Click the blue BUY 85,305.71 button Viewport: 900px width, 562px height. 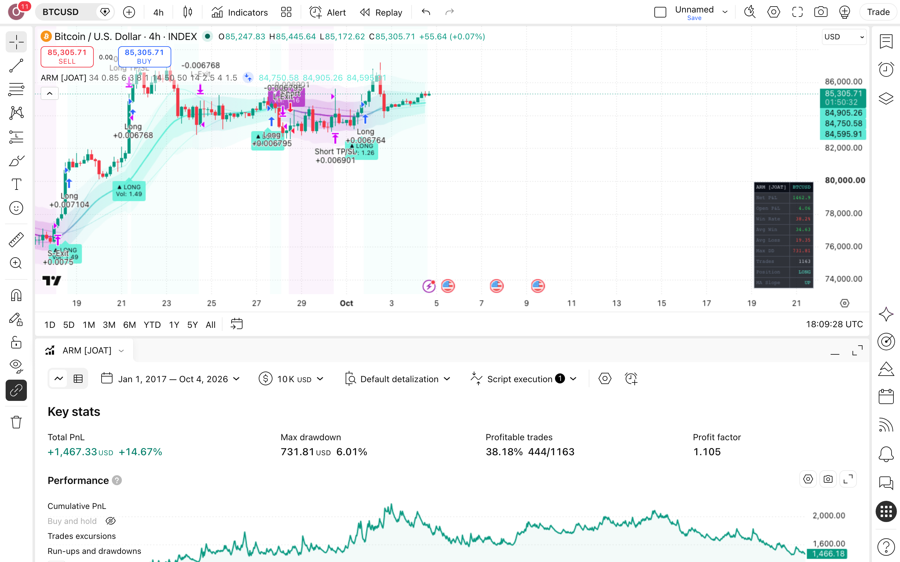pyautogui.click(x=144, y=57)
